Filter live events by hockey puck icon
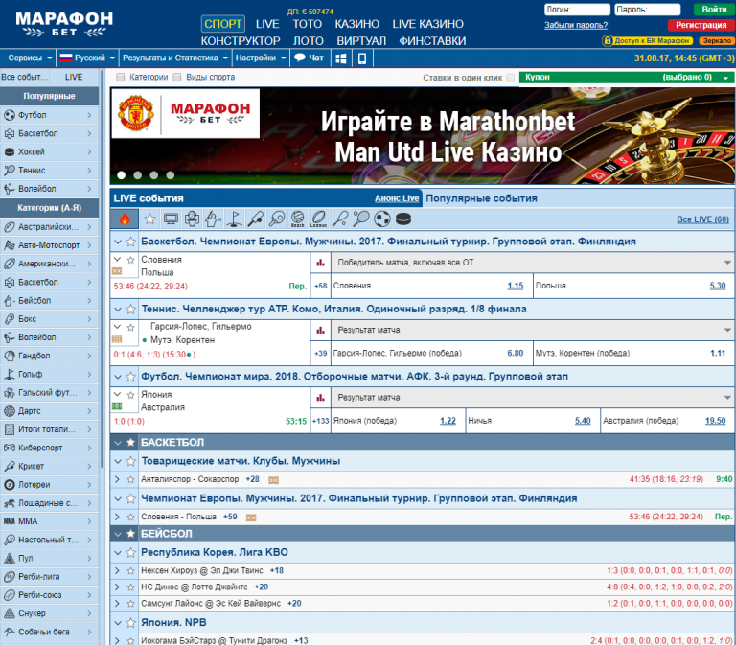The width and height of the screenshot is (736, 645). [403, 219]
